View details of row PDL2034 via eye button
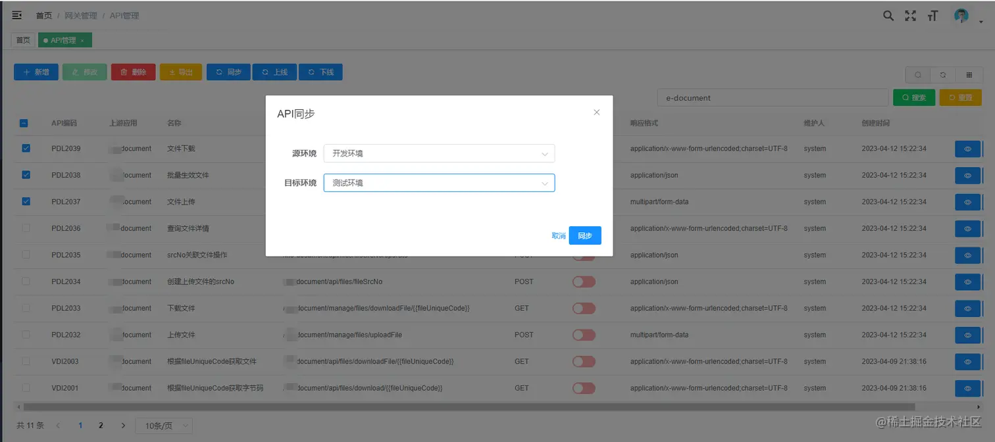The width and height of the screenshot is (995, 442). tap(967, 282)
